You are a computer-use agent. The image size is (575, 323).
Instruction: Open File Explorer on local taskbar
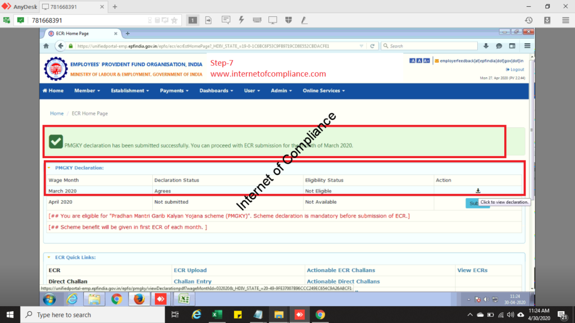pos(279,315)
